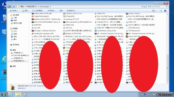Select the Internet Explorer desktop shortcut
174x97 pixels.
click(4, 60)
